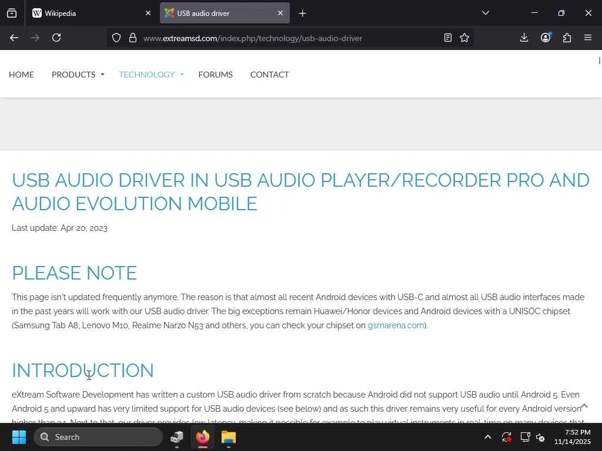Open the Windows Start menu

point(19,437)
